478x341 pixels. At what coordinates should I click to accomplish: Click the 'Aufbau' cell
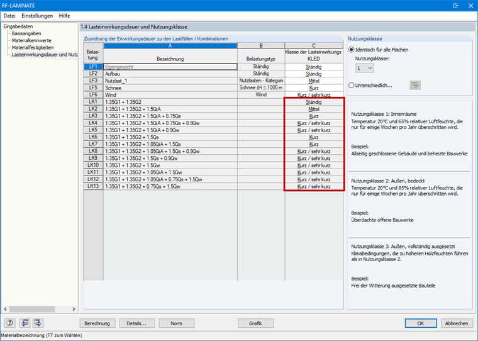click(x=170, y=74)
